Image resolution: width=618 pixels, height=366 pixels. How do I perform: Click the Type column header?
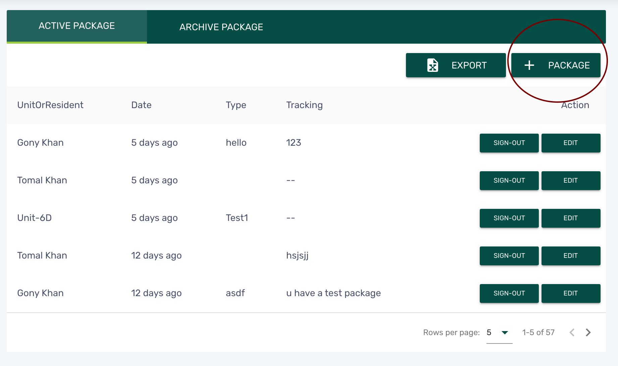236,105
